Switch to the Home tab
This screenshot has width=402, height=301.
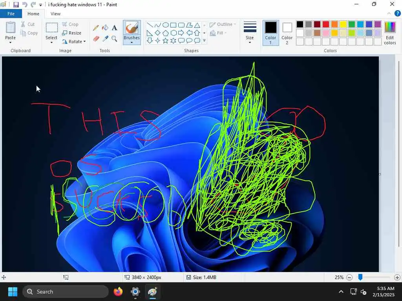tap(33, 14)
